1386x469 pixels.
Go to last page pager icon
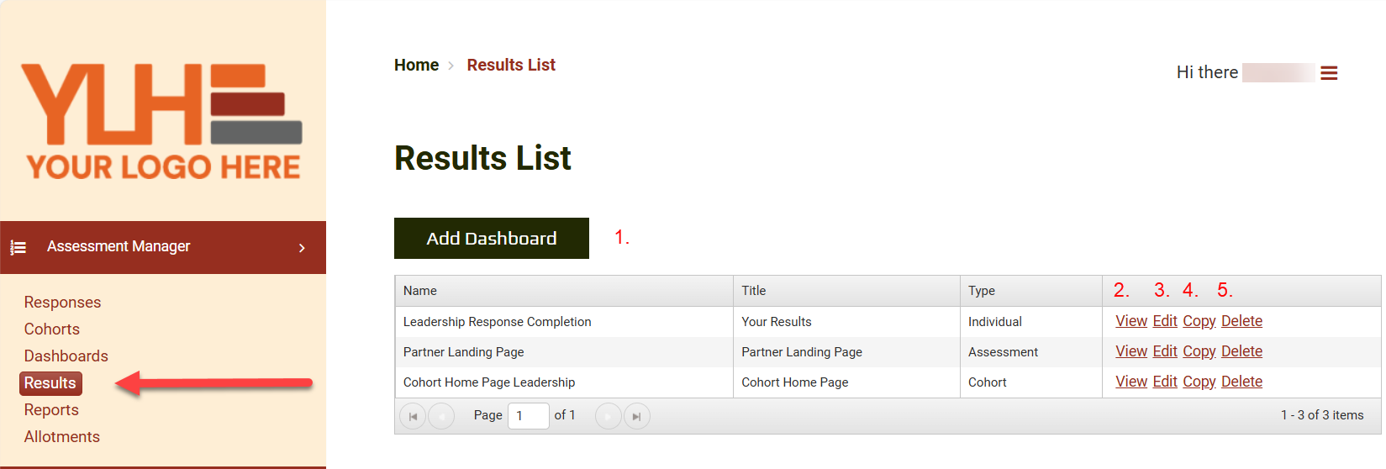point(636,416)
